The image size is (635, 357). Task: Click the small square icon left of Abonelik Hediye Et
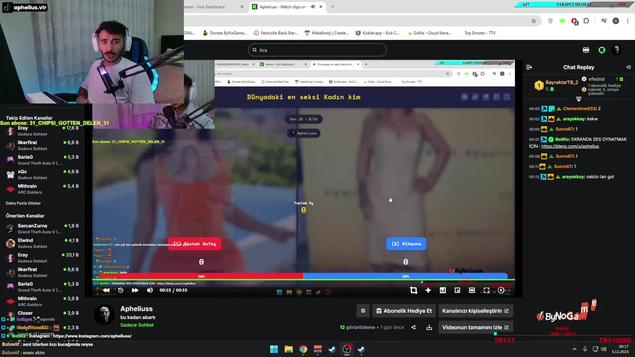tap(363, 311)
